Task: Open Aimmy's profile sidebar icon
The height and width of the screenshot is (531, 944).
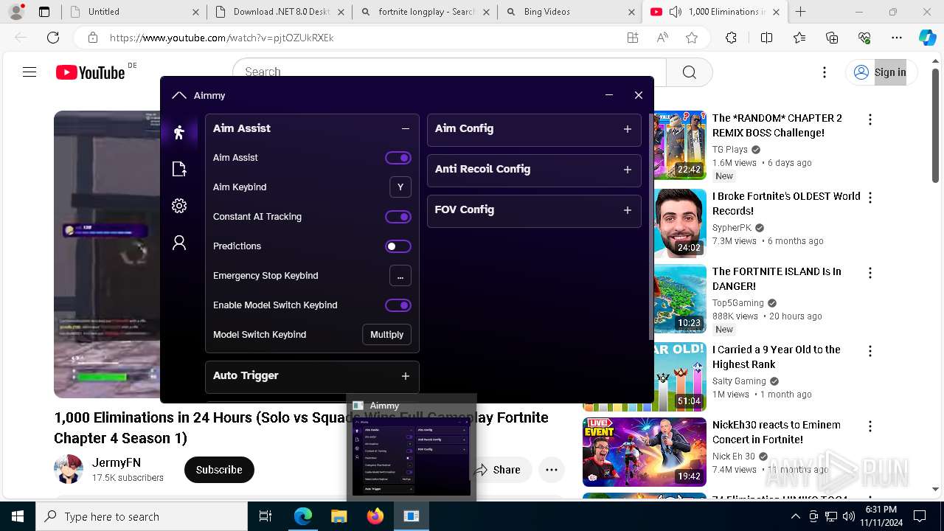Action: coord(178,243)
